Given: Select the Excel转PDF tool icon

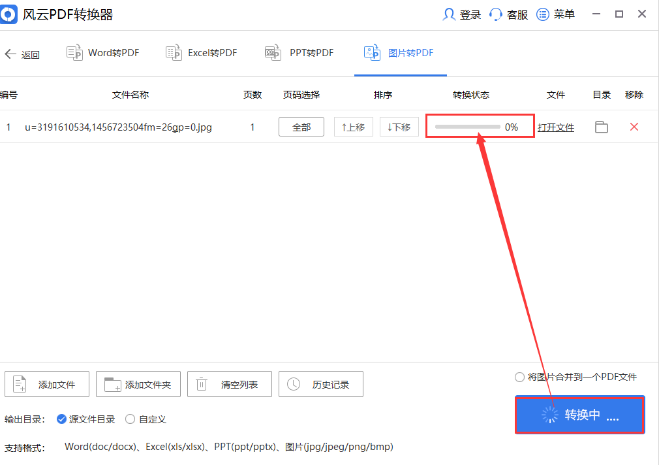Looking at the screenshot, I should coord(173,52).
